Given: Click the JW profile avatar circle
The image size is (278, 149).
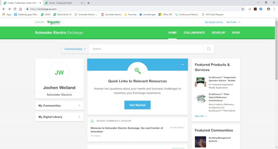Looking at the screenshot, I should [x=59, y=73].
